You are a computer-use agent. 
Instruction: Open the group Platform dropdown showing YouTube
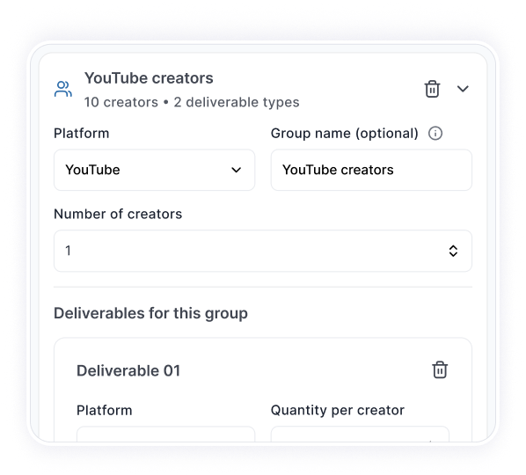(x=154, y=170)
